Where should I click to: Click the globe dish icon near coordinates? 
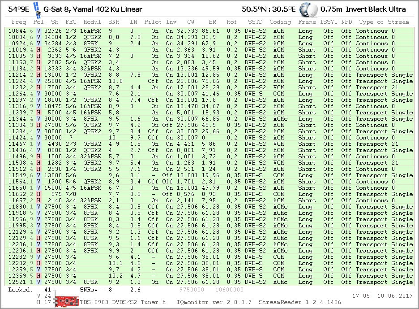[x=308, y=9]
